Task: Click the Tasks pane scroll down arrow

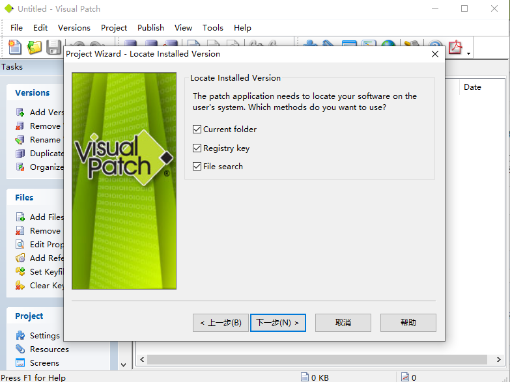Action: click(123, 365)
